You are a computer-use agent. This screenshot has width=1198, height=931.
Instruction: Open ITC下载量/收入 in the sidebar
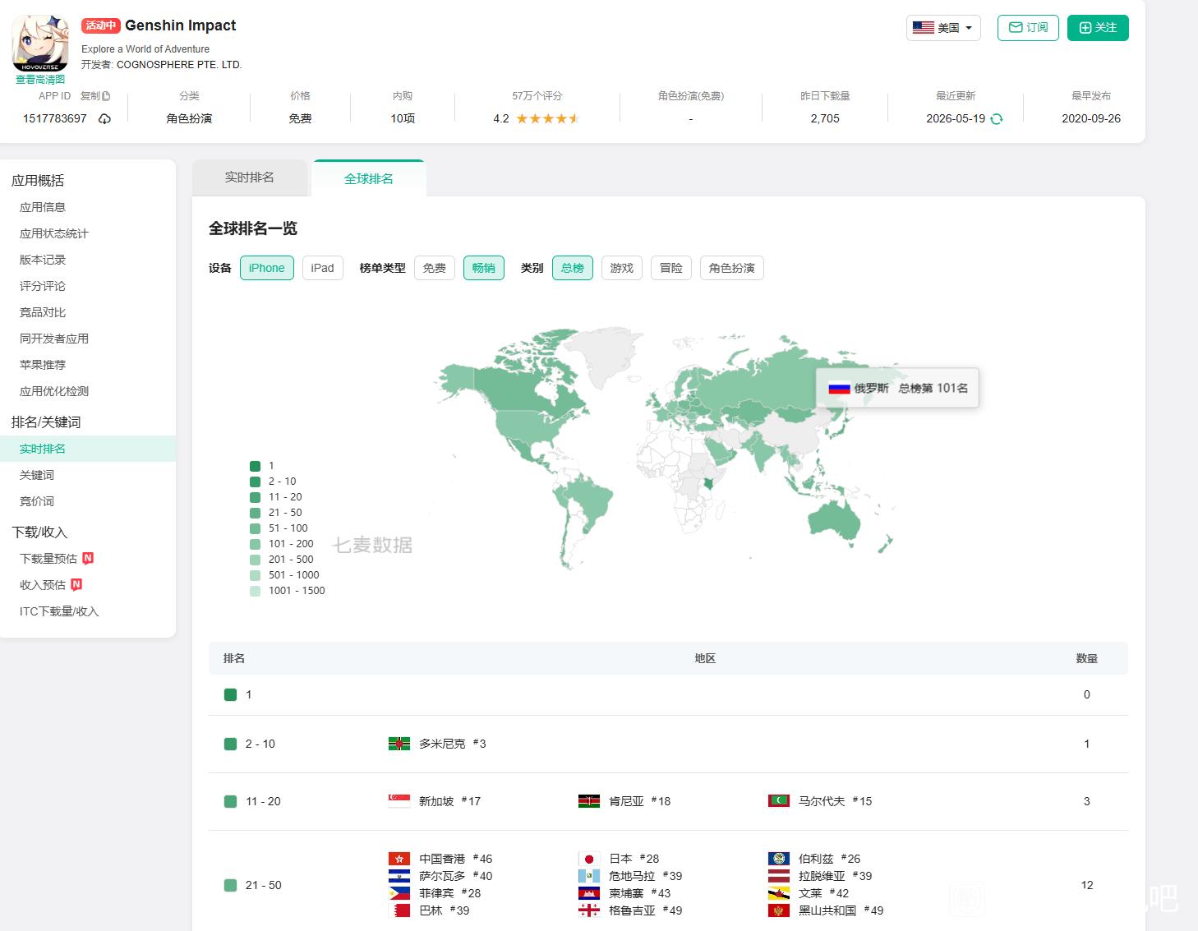click(59, 611)
